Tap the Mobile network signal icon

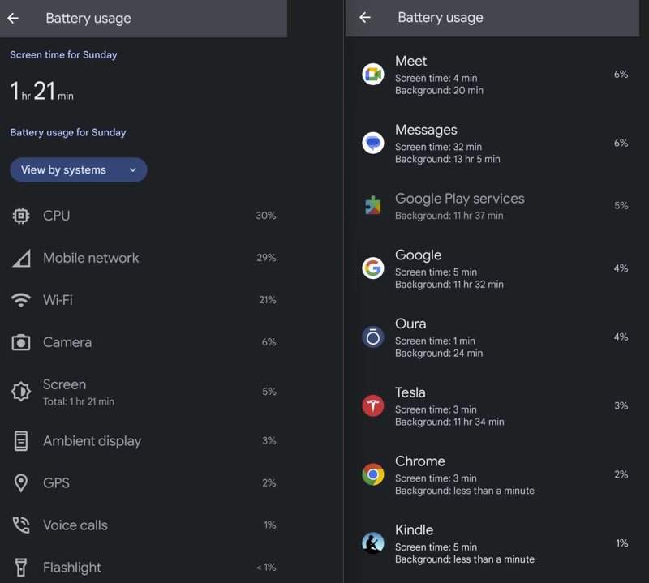(x=21, y=258)
